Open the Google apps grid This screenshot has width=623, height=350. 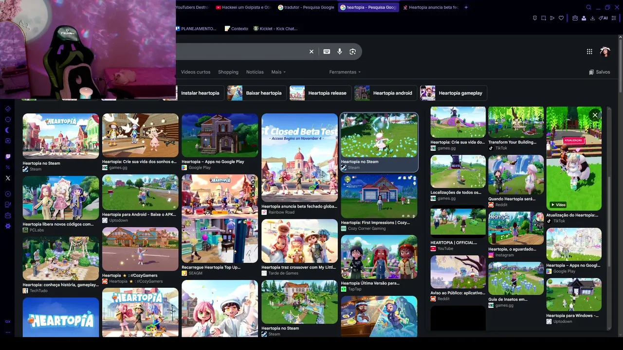[589, 52]
